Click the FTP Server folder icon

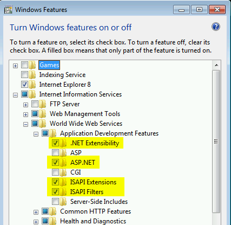point(43,104)
